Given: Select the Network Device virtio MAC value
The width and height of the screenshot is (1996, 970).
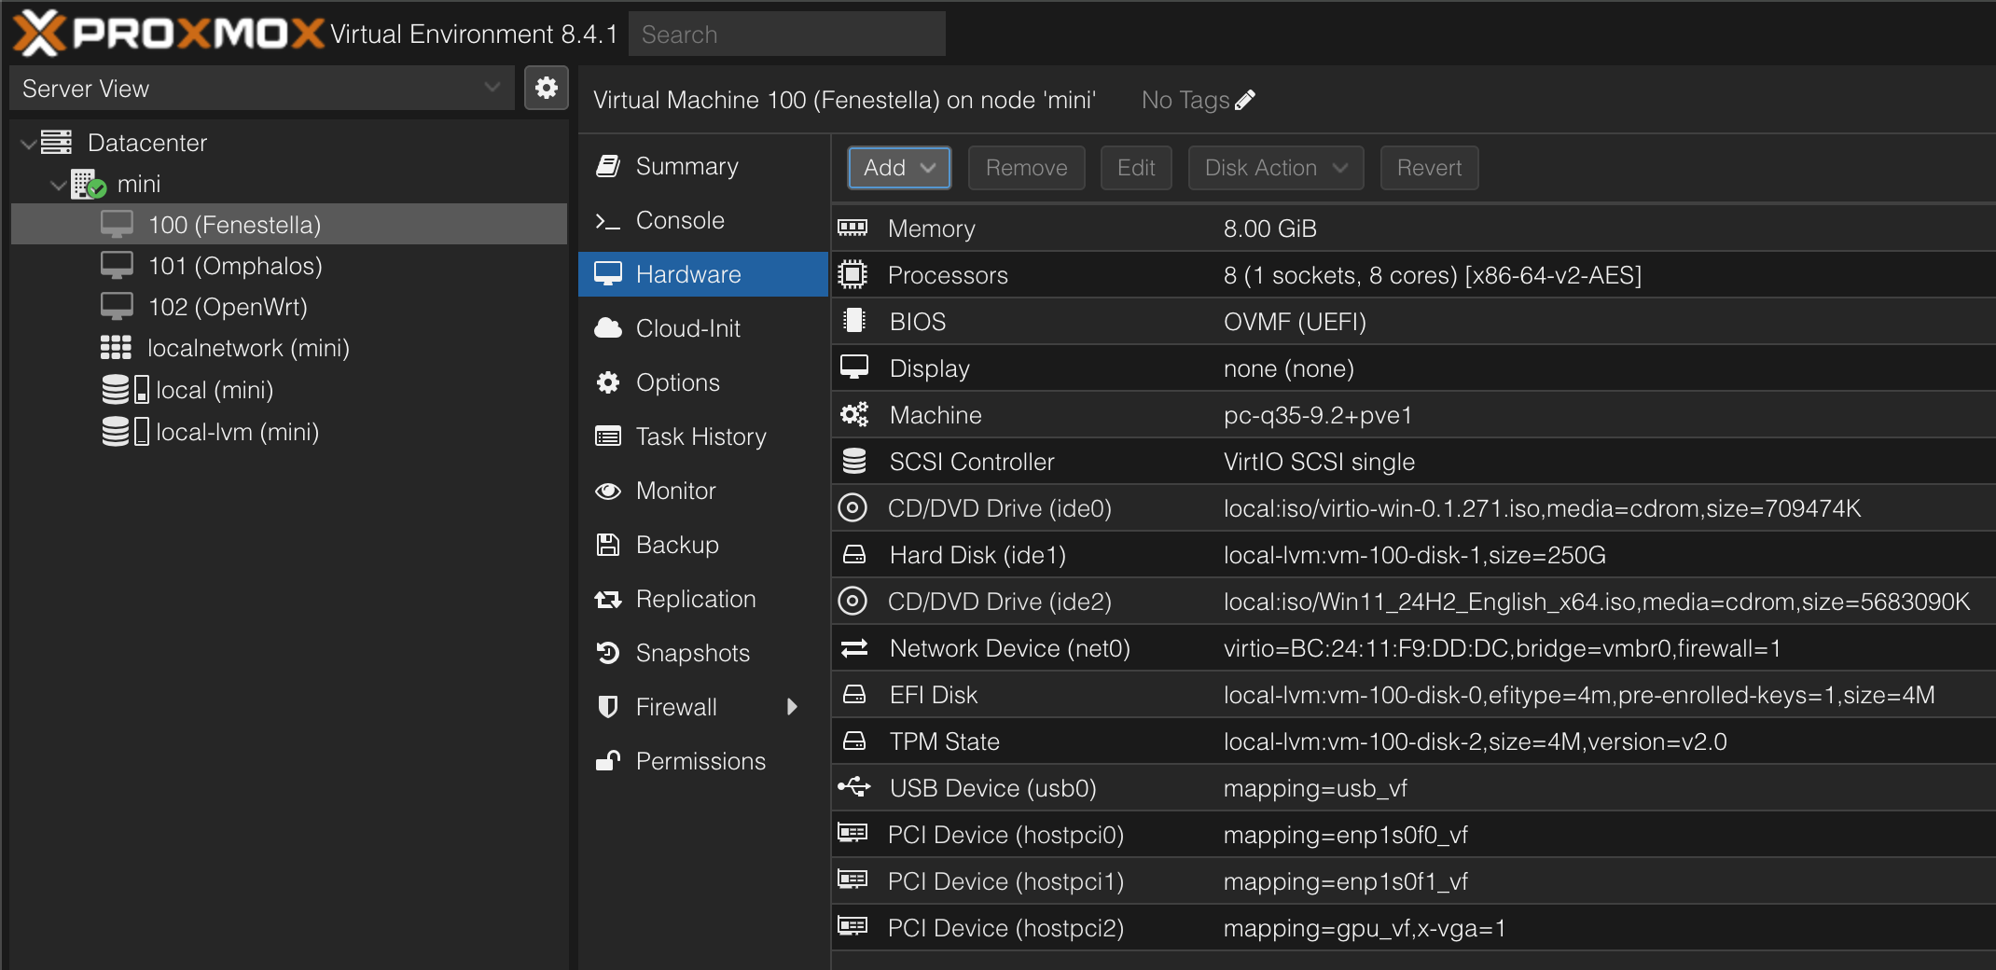Looking at the screenshot, I should tap(1502, 648).
